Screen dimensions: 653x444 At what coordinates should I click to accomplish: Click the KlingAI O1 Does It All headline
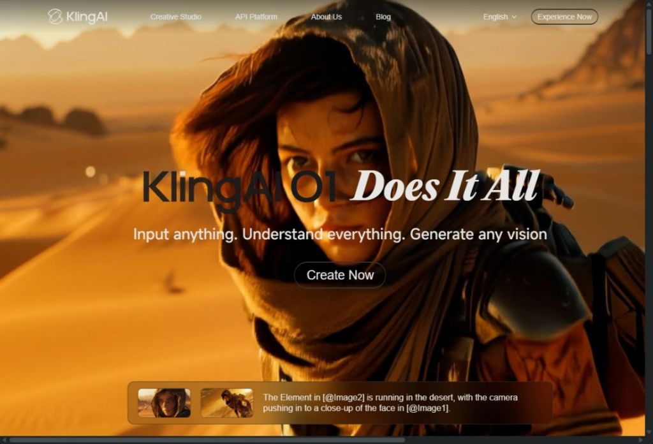(x=339, y=186)
